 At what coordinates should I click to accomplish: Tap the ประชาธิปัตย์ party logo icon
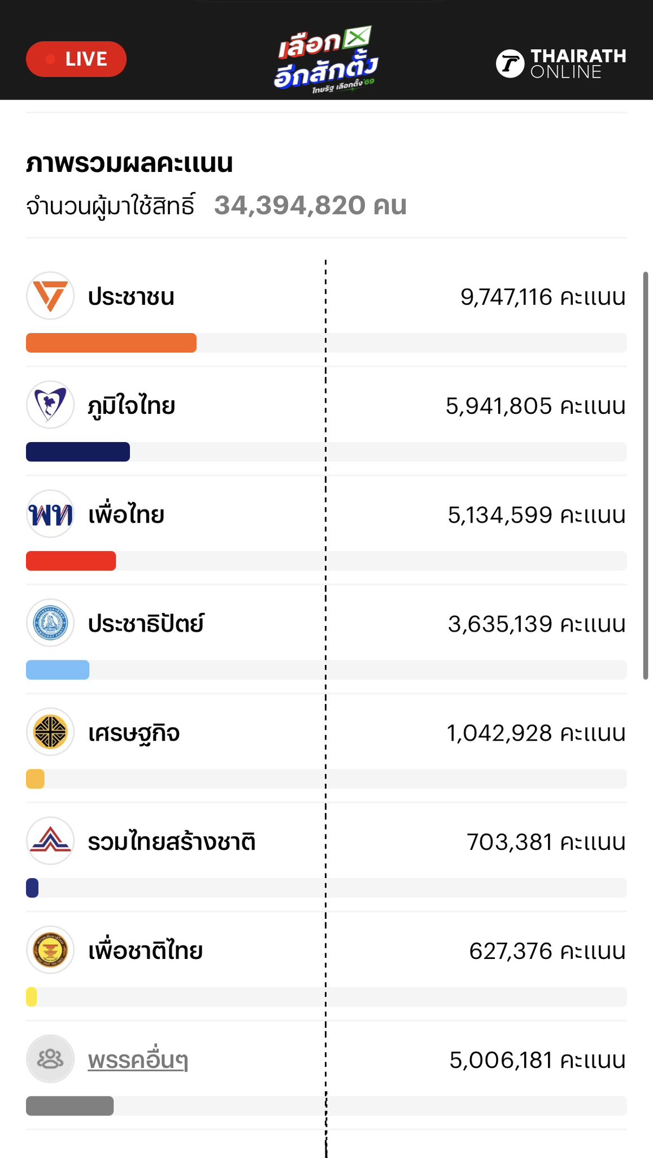coord(50,623)
